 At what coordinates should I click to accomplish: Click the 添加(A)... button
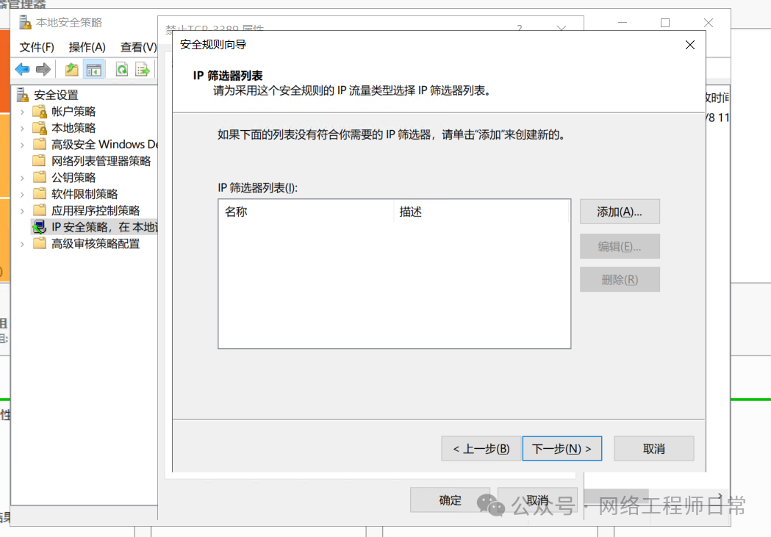[x=620, y=212]
